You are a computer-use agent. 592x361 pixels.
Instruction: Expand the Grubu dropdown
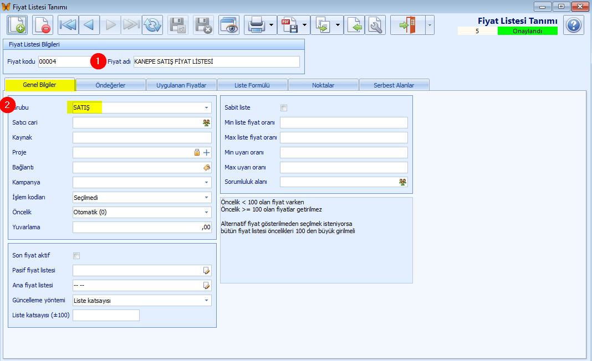207,107
